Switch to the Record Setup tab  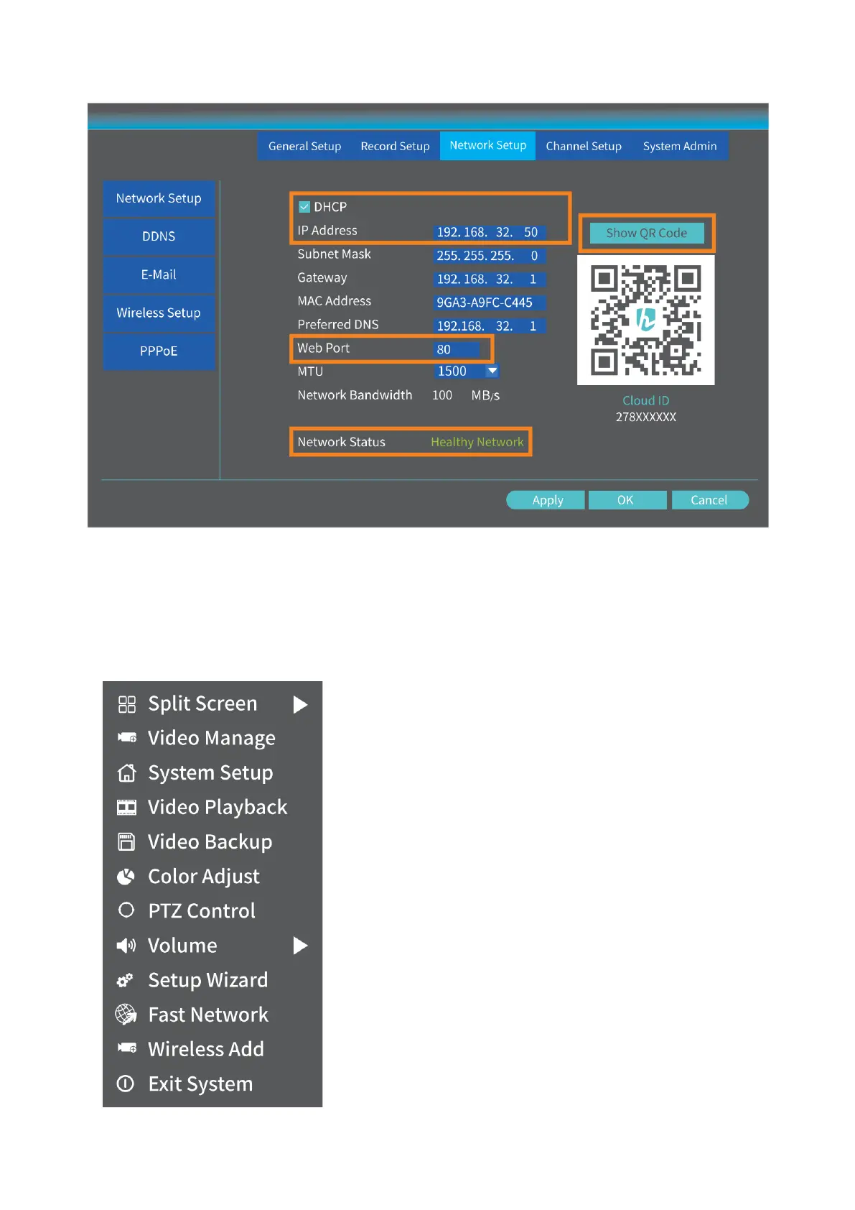395,146
